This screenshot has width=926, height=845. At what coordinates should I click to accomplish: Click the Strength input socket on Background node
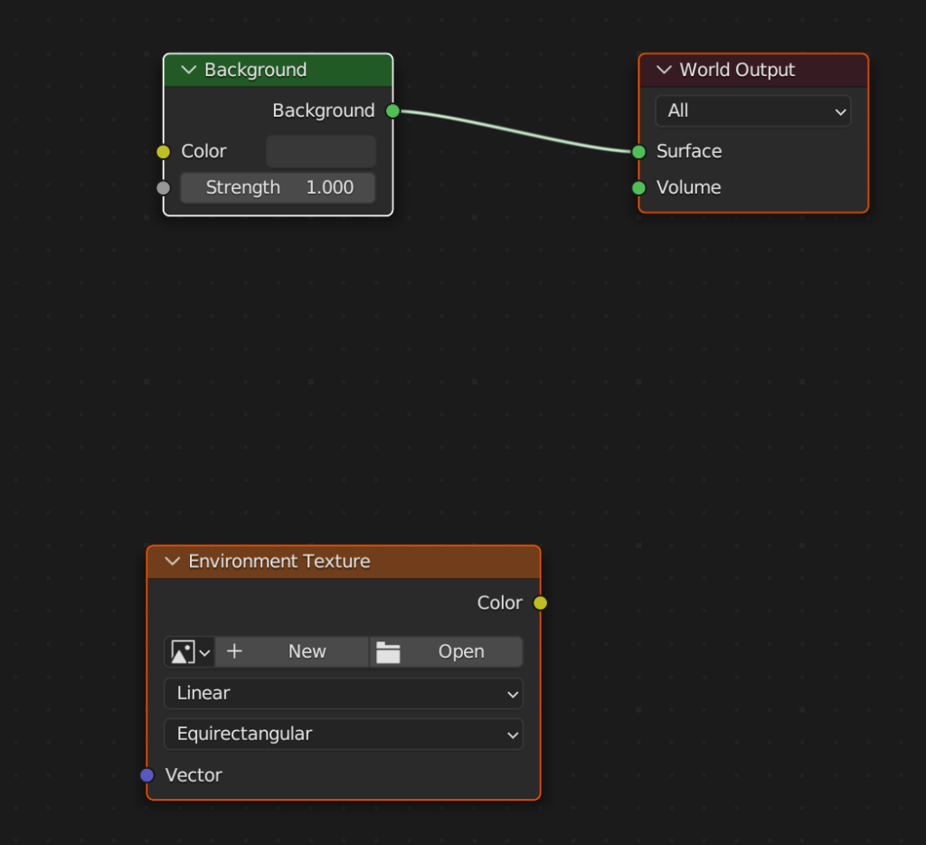163,187
